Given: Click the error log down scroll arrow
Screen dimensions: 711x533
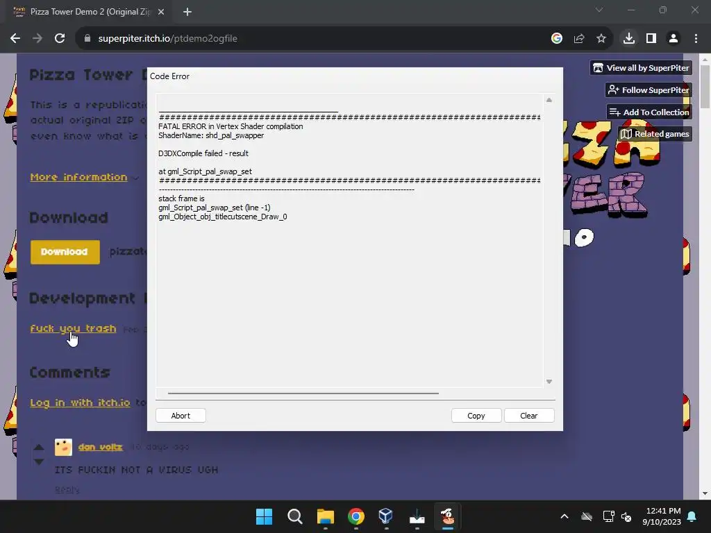Looking at the screenshot, I should click(x=549, y=382).
